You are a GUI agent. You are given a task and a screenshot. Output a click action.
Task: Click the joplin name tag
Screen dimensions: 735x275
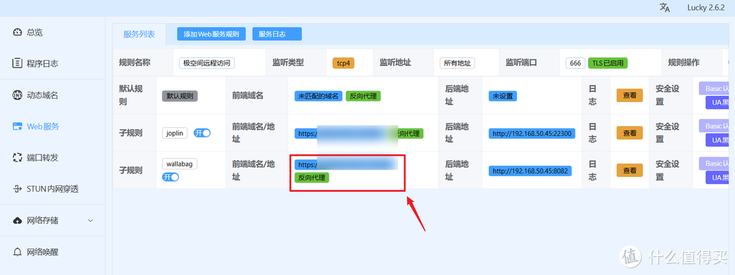(x=174, y=133)
